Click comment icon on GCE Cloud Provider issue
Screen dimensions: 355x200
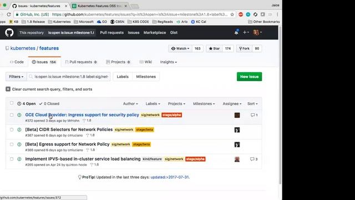click(252, 115)
